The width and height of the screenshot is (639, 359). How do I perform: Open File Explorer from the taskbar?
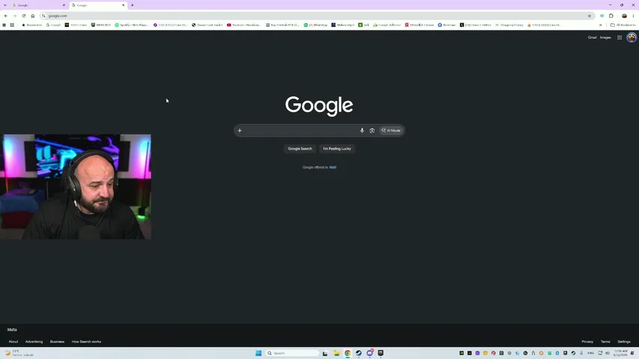(336, 353)
